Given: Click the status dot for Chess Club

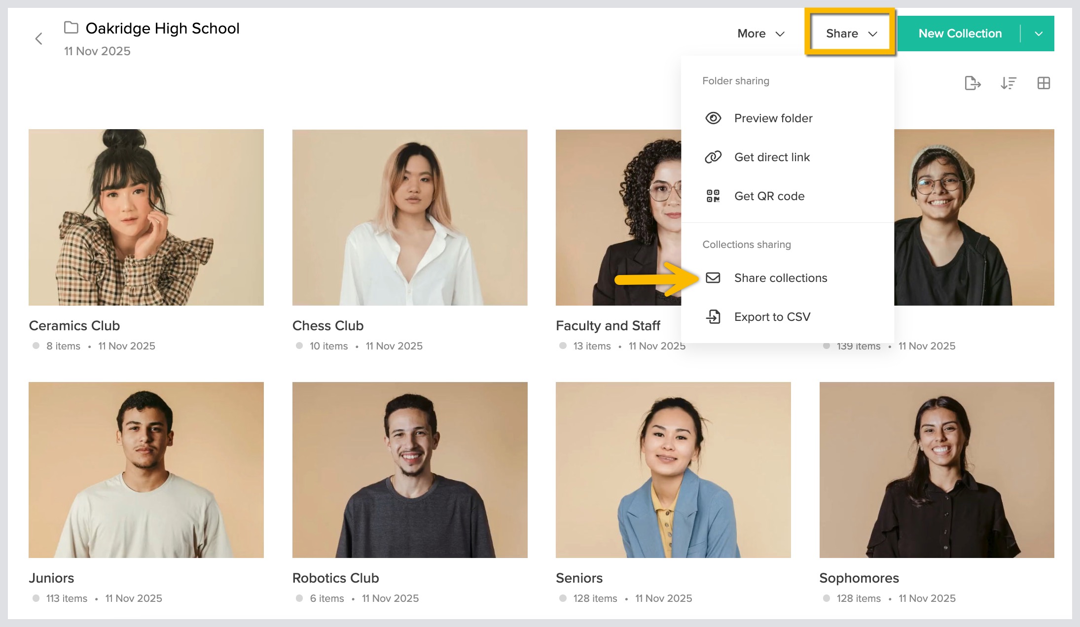Looking at the screenshot, I should coord(299,346).
